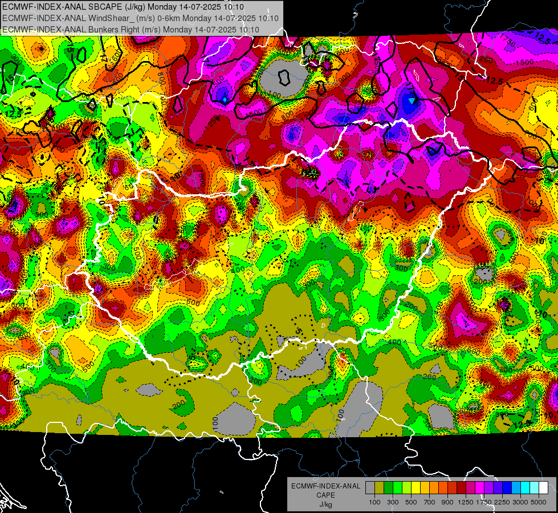Select the dark red legend swatch
Viewport: 558px width, 513px height.
tap(462, 488)
